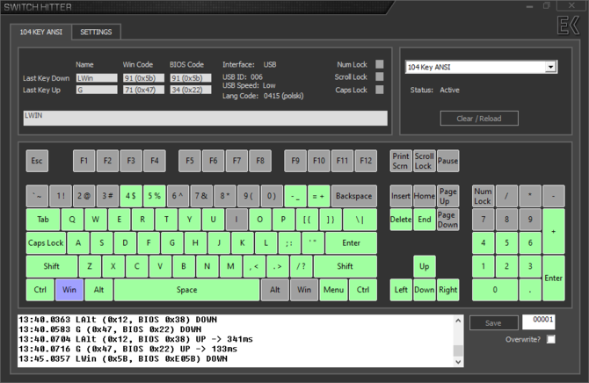Click the Right arrow key
Viewport: 589px width, 383px height.
(x=447, y=290)
